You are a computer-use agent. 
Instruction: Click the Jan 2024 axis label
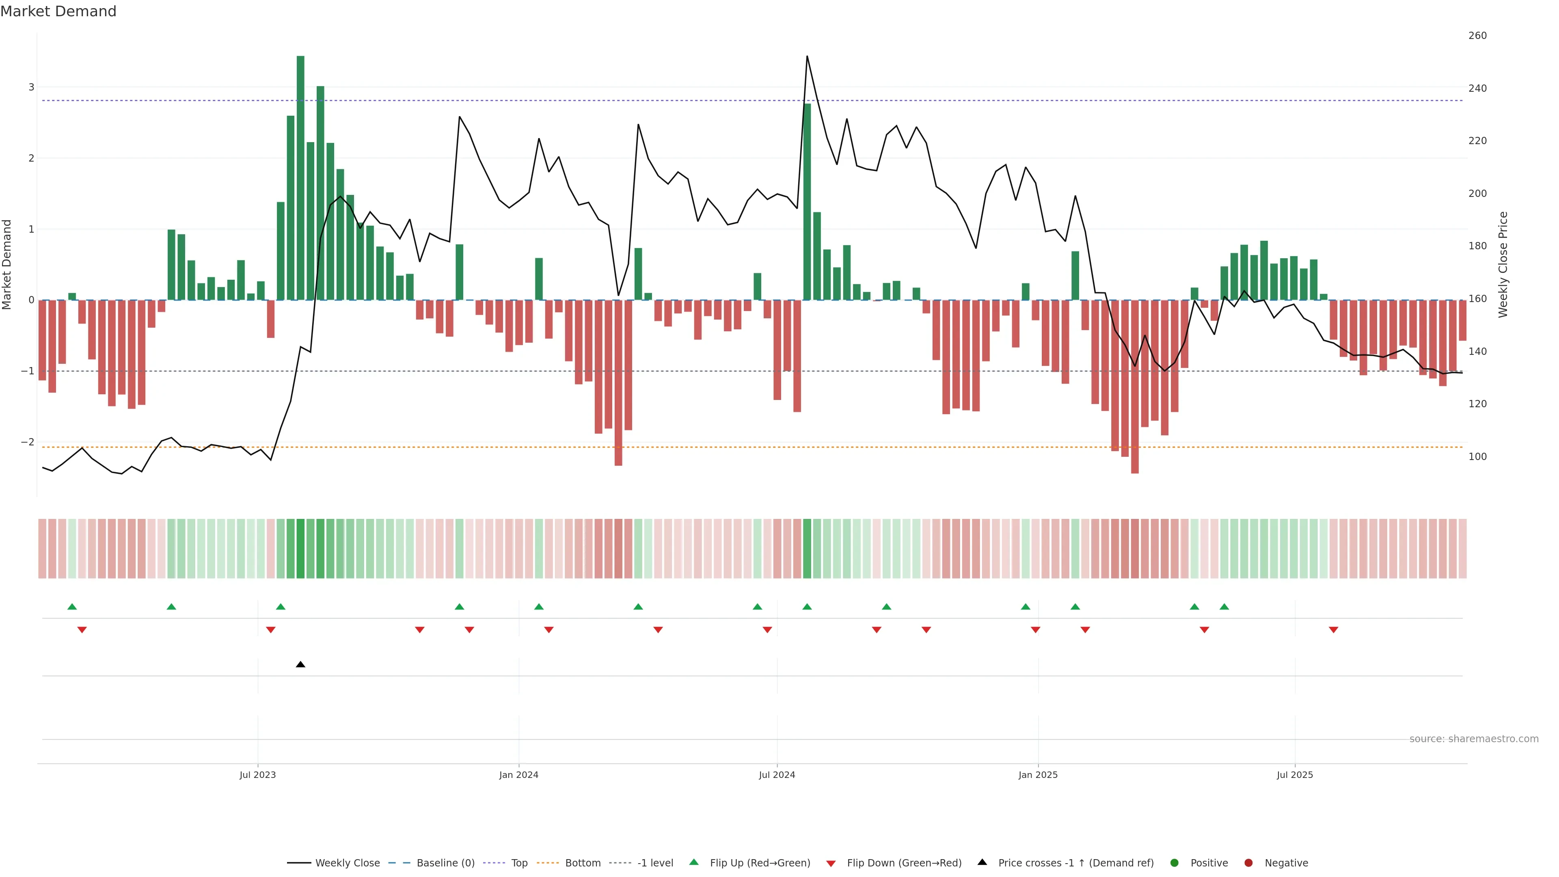519,775
